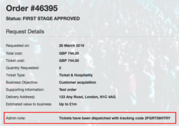Click the Supporting information Test order text
This screenshot has width=179, height=126.
click(68, 90)
